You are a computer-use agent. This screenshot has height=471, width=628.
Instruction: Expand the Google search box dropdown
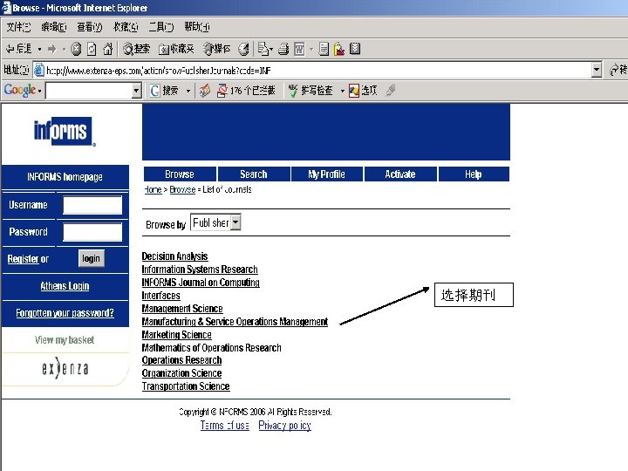pos(137,91)
